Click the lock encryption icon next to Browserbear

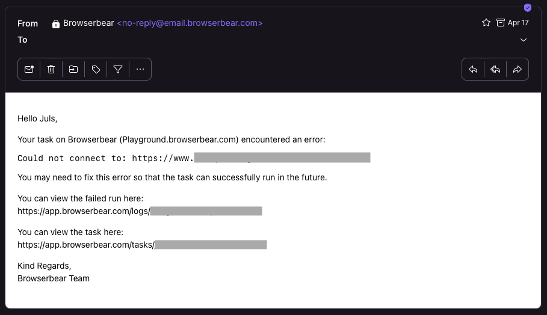(x=56, y=23)
